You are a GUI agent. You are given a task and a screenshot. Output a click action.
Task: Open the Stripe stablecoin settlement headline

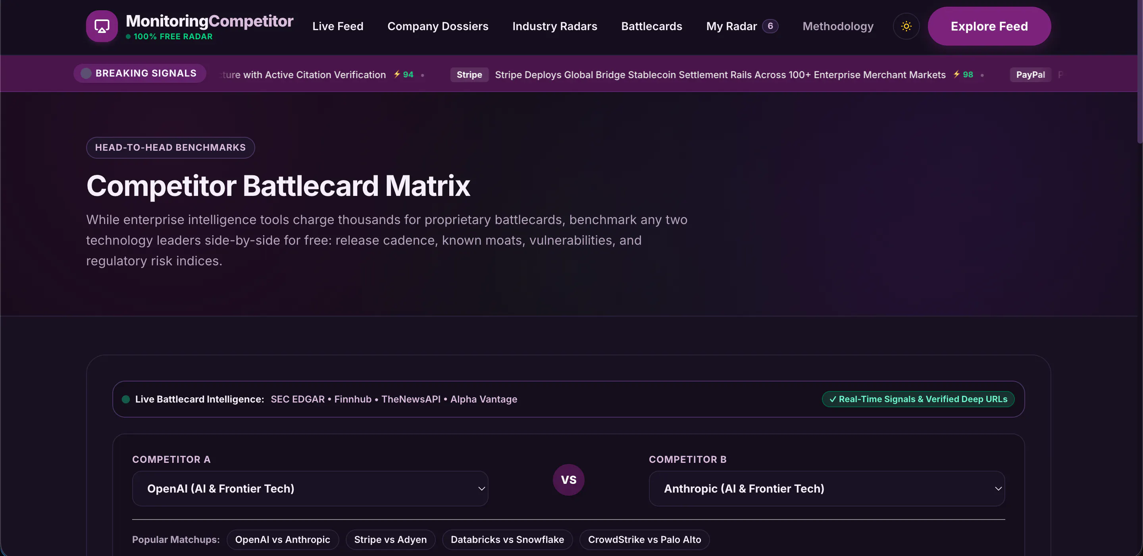click(720, 75)
